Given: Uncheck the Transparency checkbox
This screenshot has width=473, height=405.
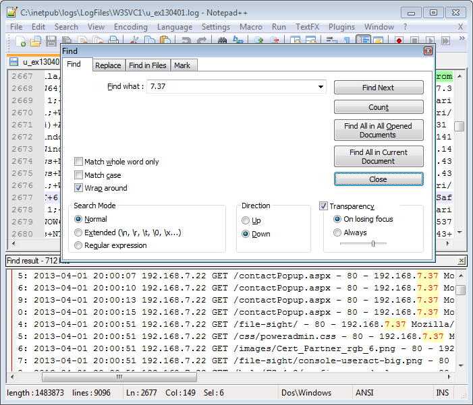Looking at the screenshot, I should (323, 206).
